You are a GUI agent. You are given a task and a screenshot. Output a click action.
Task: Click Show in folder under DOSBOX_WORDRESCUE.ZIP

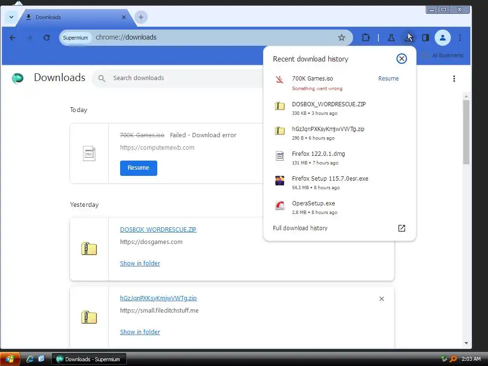point(140,263)
